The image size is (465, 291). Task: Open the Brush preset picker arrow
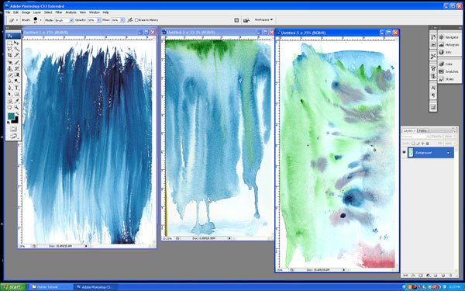click(x=40, y=20)
